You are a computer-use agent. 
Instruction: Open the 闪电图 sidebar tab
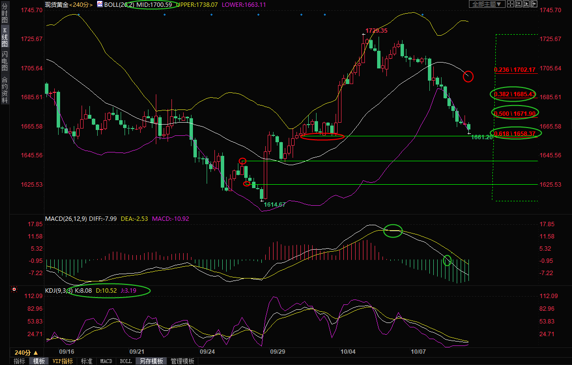4,61
